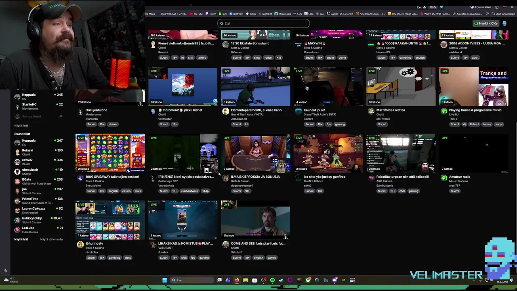Open the Muut kirjanmerkit folder
Screen dimensions: 517x291
[503, 14]
